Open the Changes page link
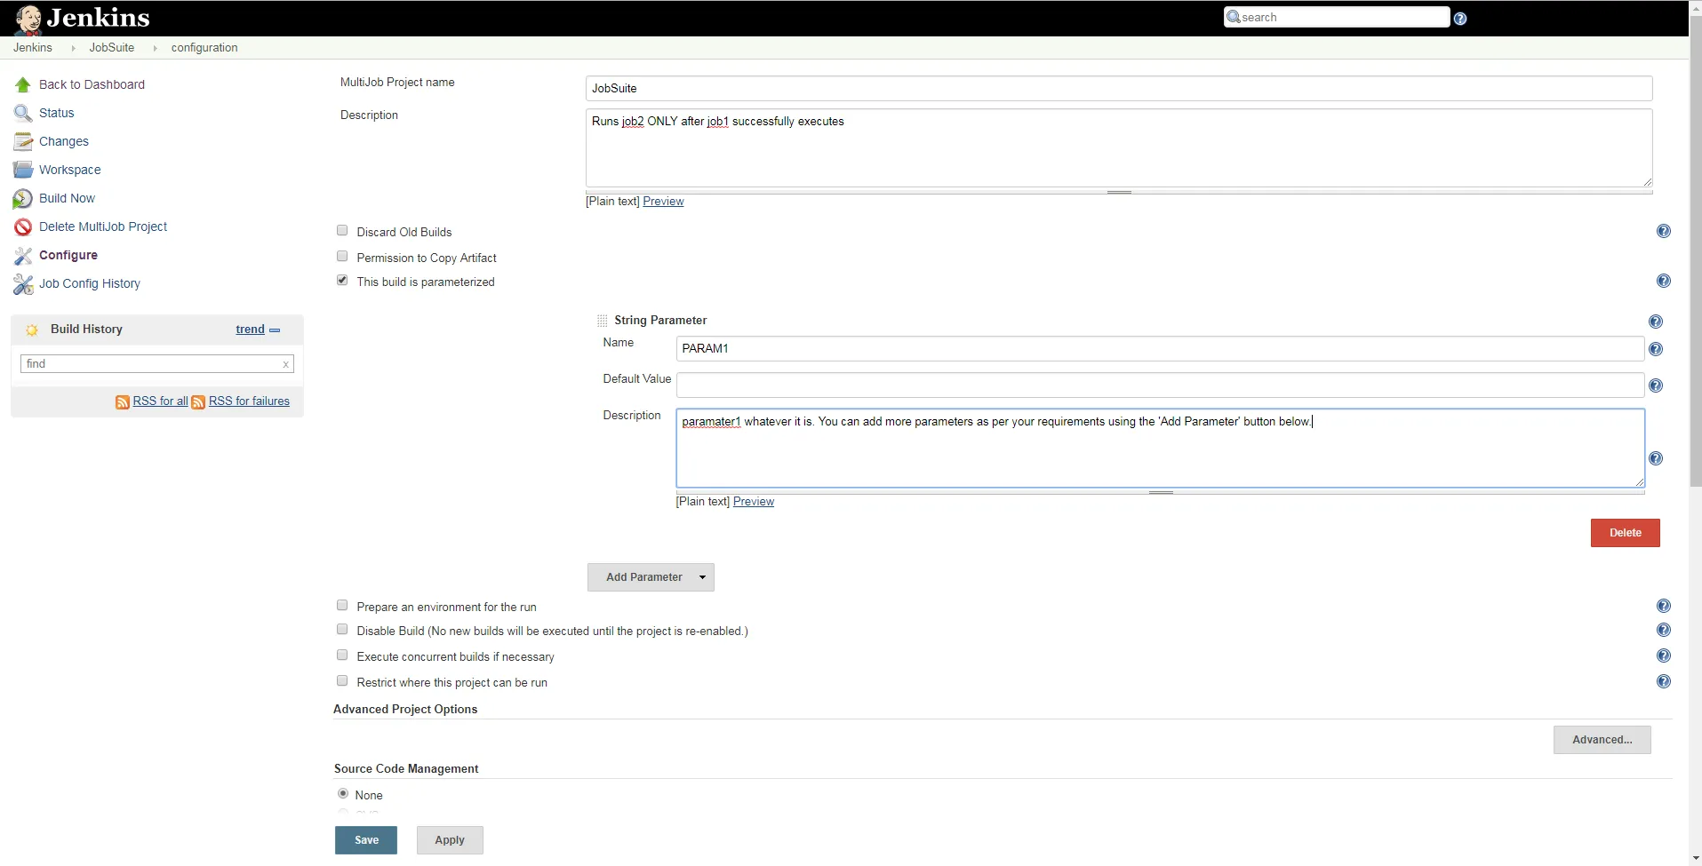 pos(63,141)
